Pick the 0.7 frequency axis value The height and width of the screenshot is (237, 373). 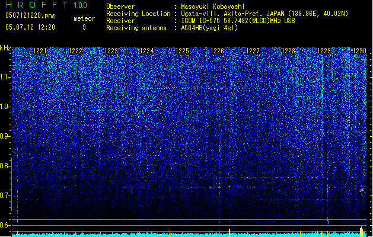point(5,196)
